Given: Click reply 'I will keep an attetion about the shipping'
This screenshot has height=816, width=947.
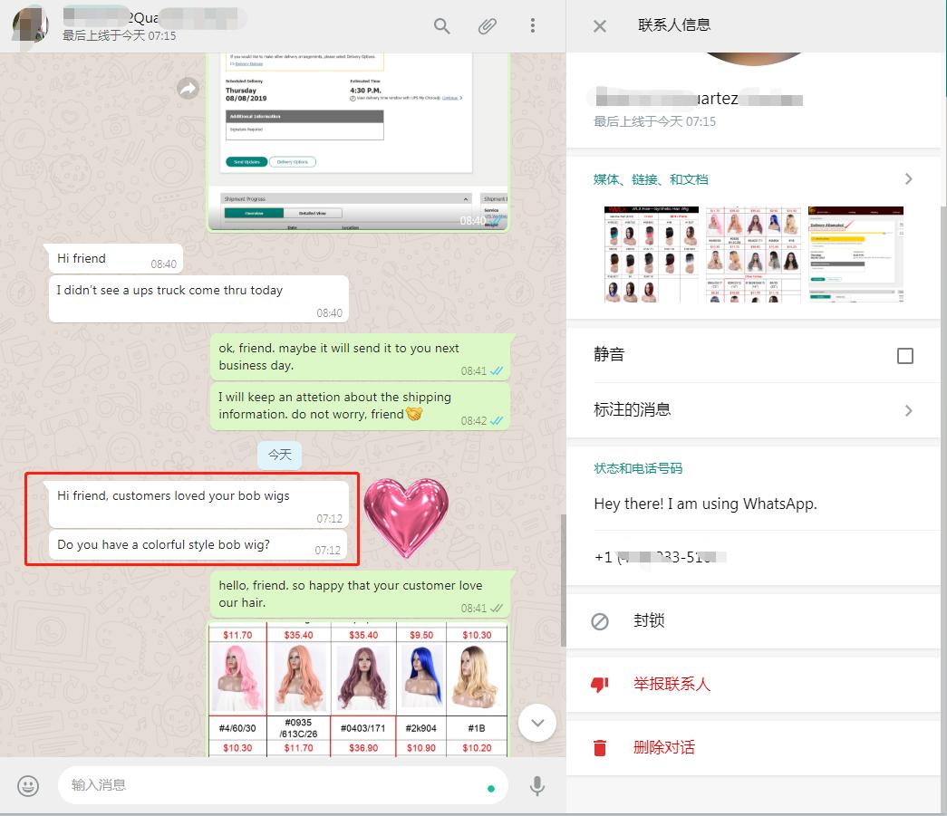Looking at the screenshot, I should (x=361, y=407).
